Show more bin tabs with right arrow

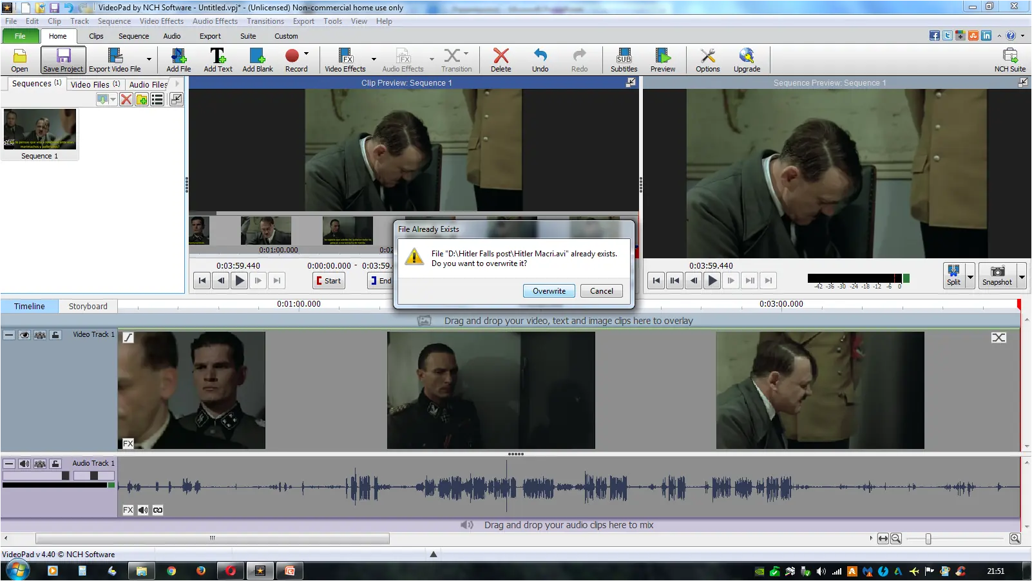coord(177,84)
